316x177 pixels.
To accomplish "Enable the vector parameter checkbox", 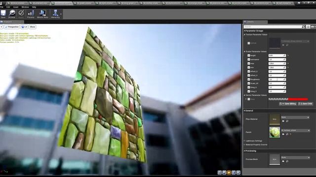I will tap(249, 99).
